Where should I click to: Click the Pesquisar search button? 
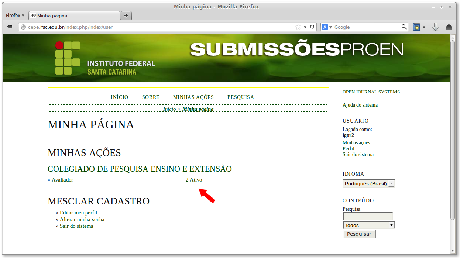359,234
